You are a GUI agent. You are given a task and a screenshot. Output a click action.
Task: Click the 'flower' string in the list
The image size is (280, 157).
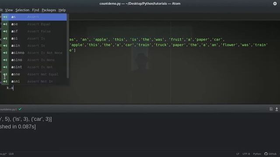(x=229, y=45)
